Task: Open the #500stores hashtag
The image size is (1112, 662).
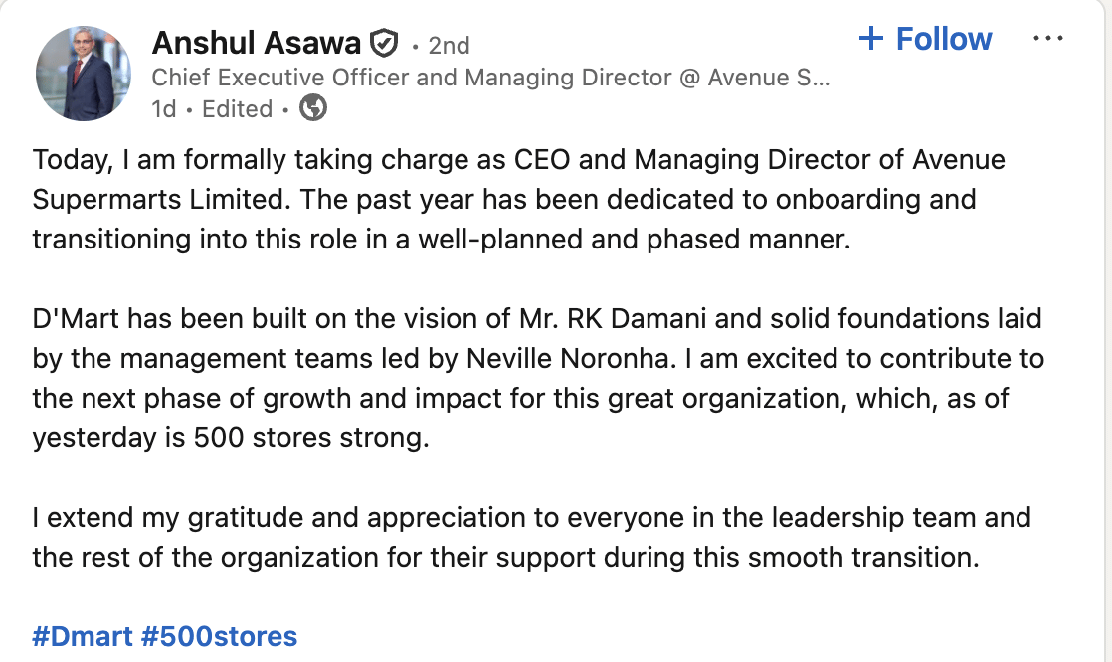Action: click(x=219, y=636)
